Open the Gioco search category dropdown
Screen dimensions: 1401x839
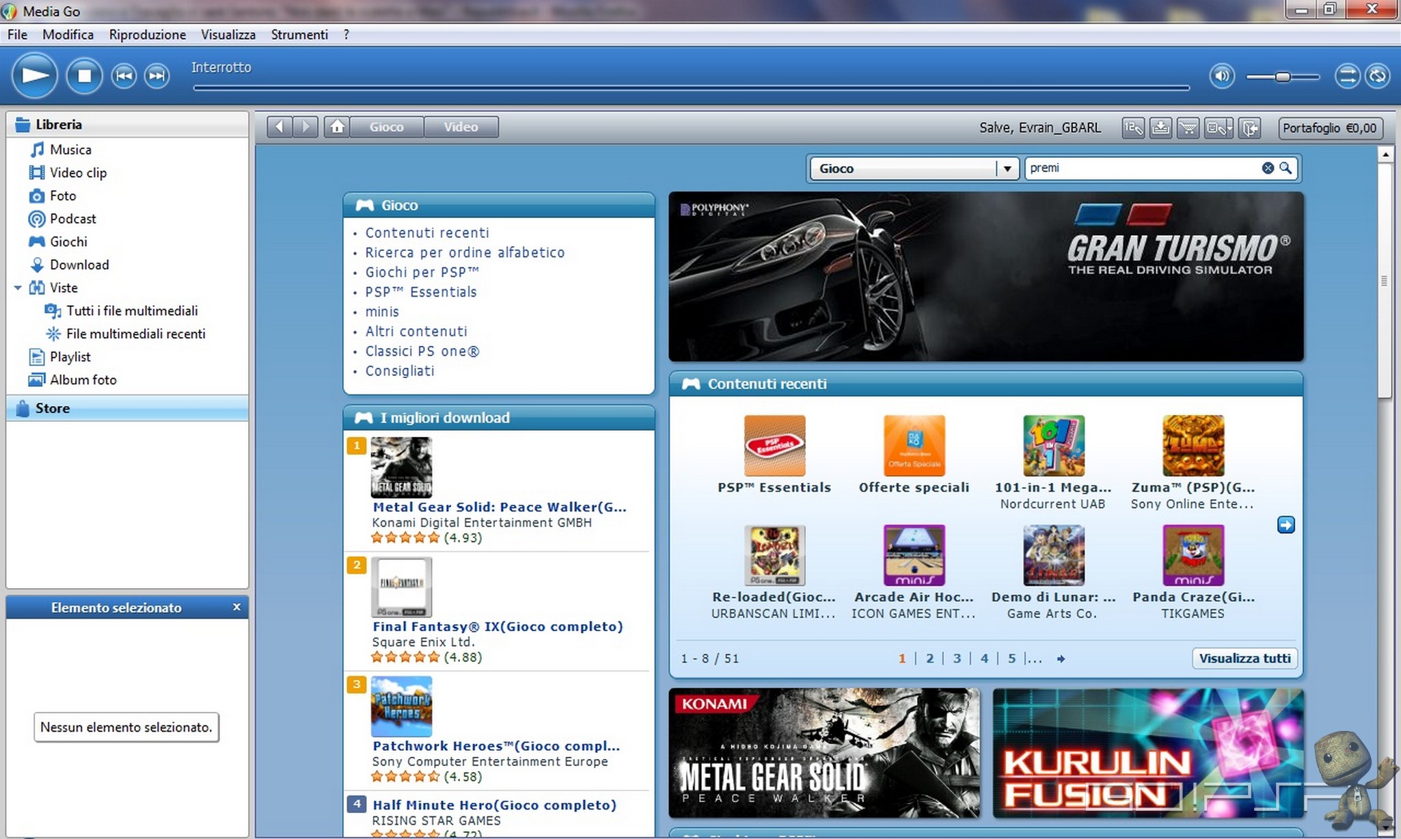pyautogui.click(x=913, y=168)
